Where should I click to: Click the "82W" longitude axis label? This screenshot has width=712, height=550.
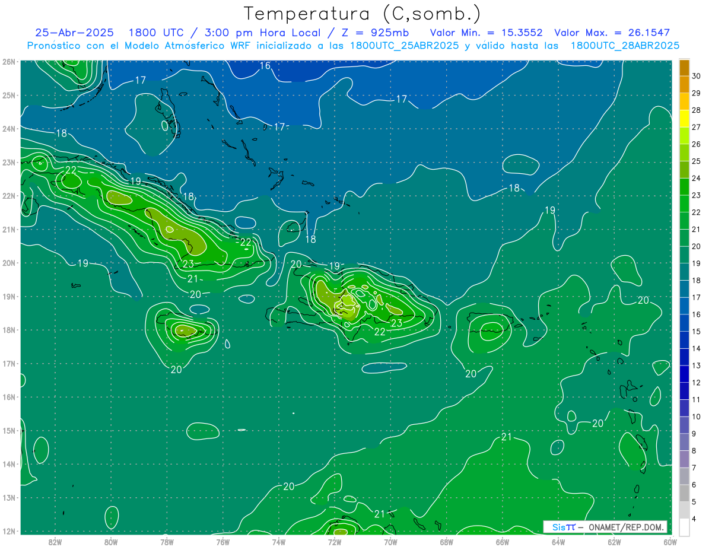55,542
